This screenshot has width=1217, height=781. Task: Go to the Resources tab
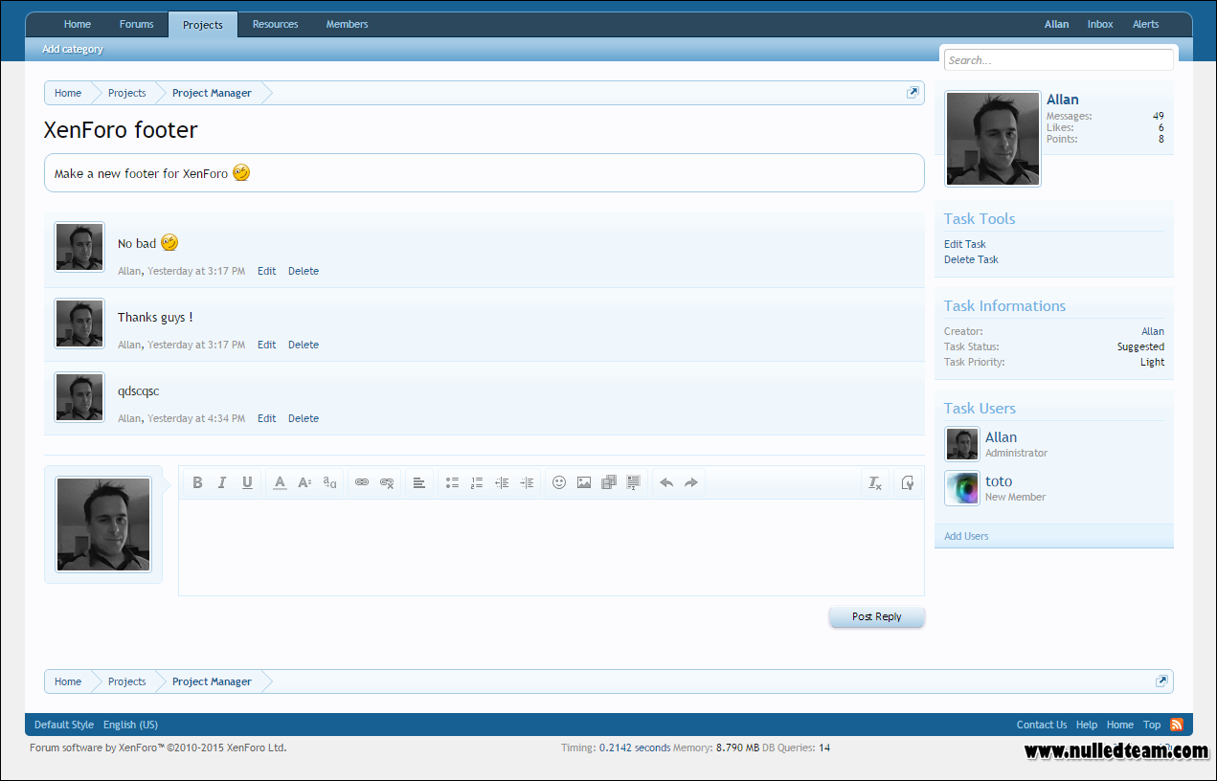point(276,25)
